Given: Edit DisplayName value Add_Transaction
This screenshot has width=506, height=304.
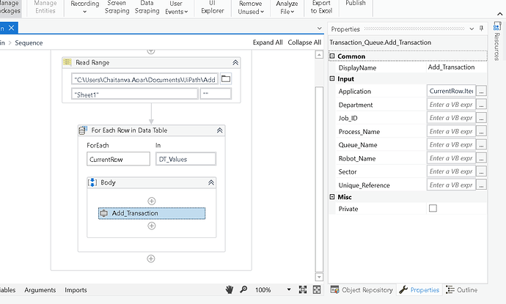Looking at the screenshot, I should [456, 67].
